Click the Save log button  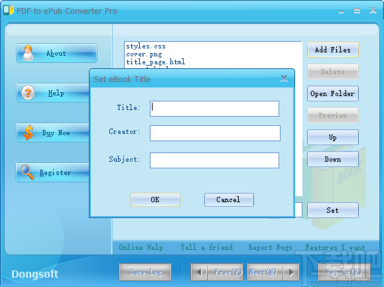coord(145,272)
